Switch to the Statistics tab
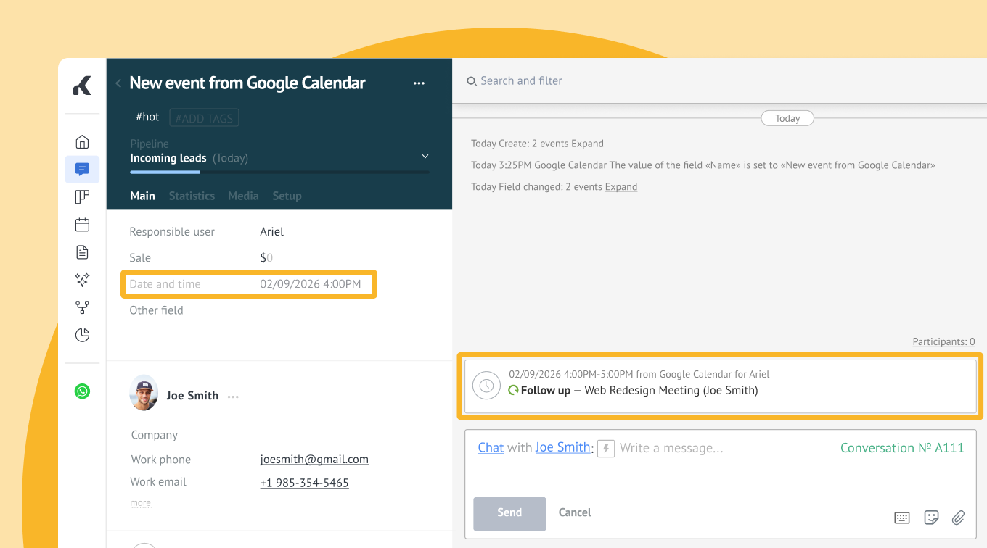987x548 pixels. [x=192, y=196]
